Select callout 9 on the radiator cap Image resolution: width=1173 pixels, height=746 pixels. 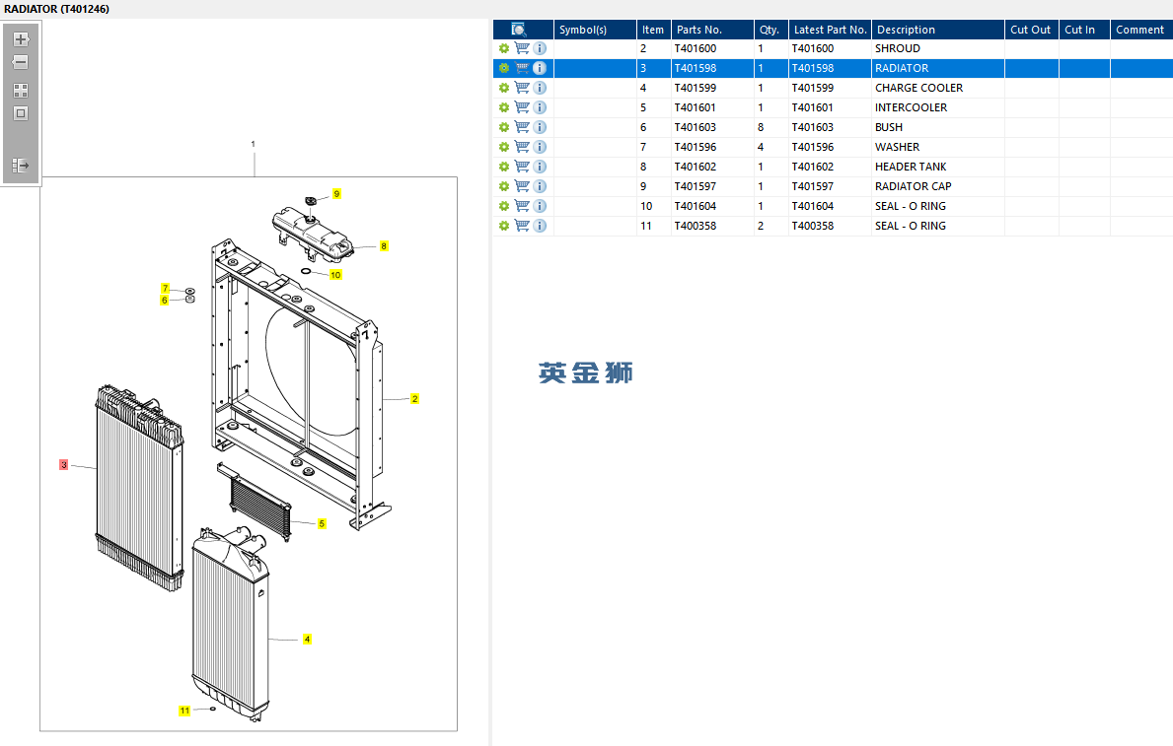point(336,193)
